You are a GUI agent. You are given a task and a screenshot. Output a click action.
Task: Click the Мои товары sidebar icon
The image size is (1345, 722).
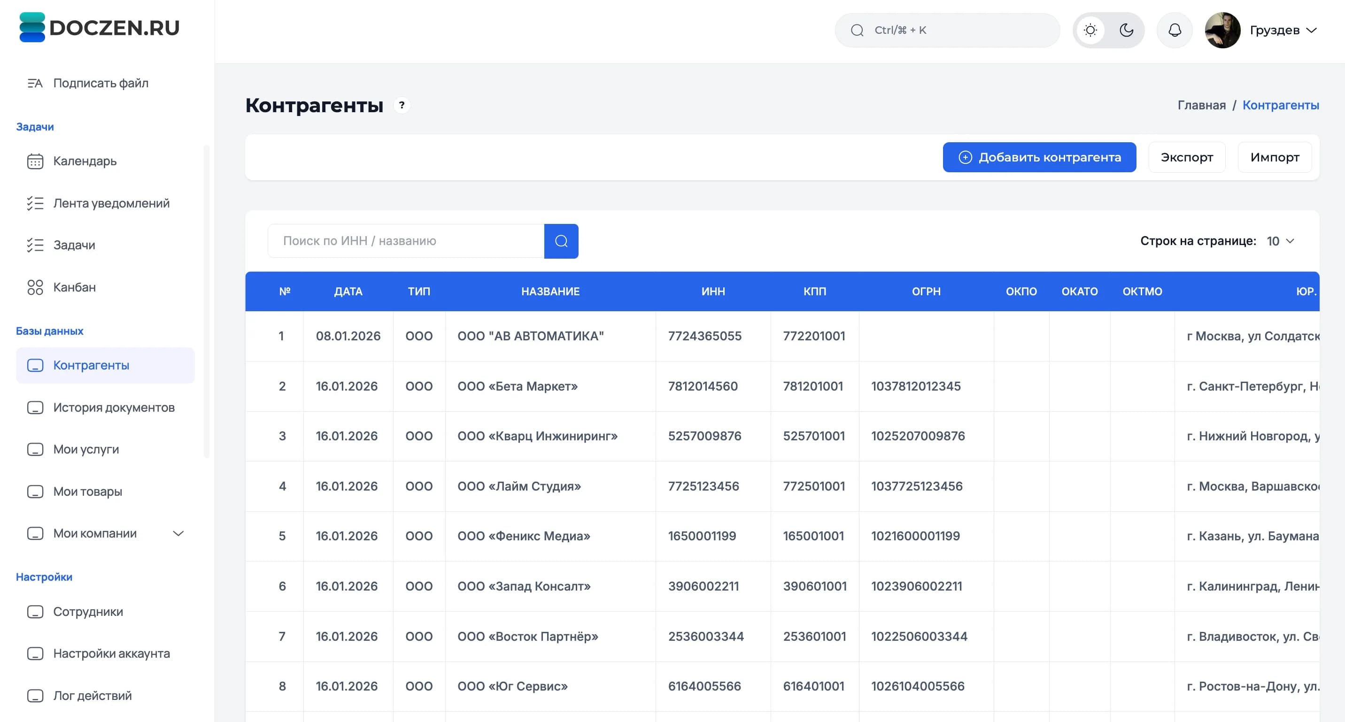point(35,492)
